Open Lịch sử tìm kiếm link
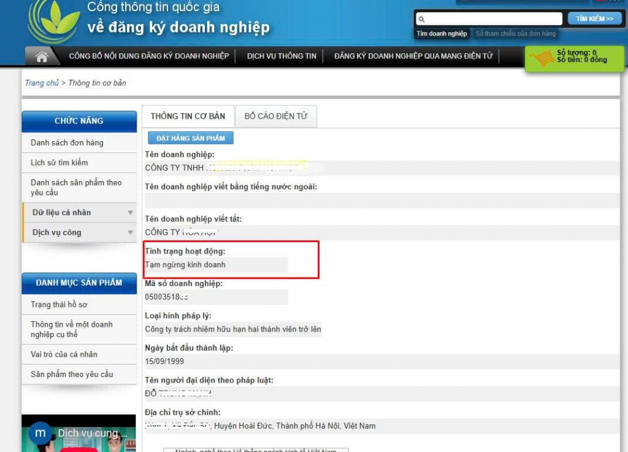 [x=59, y=163]
